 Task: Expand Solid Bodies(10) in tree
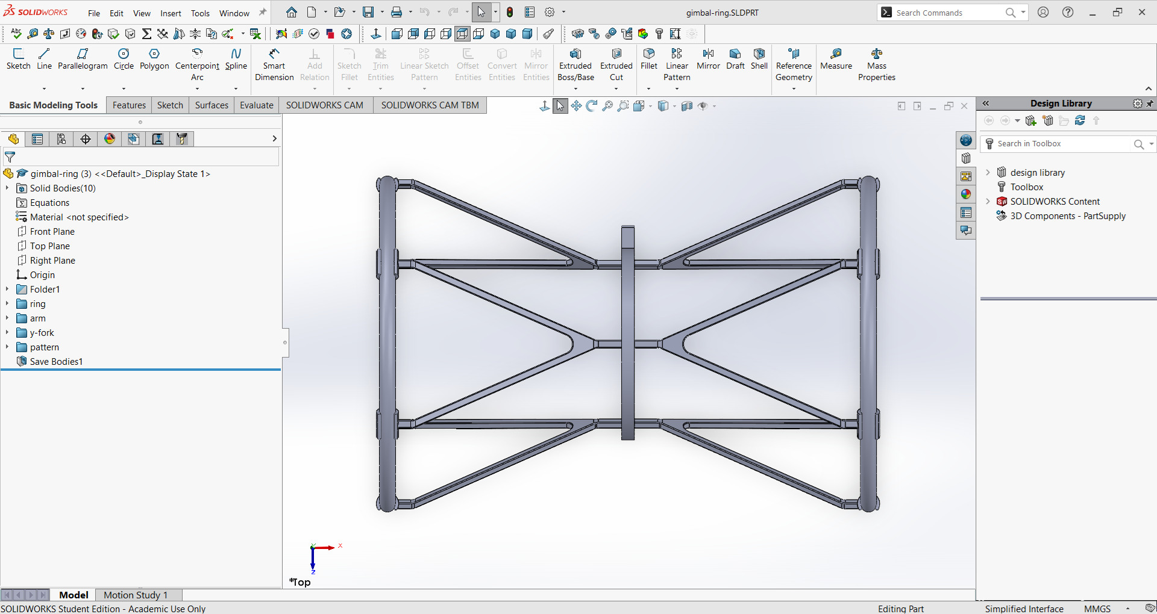[x=7, y=188]
